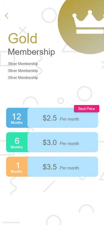
Task: Select the blue 12 Months badge
Action: (17, 118)
